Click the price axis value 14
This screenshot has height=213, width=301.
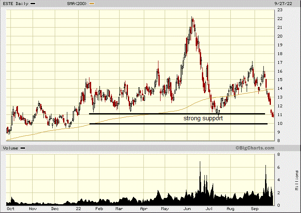[x=280, y=89]
